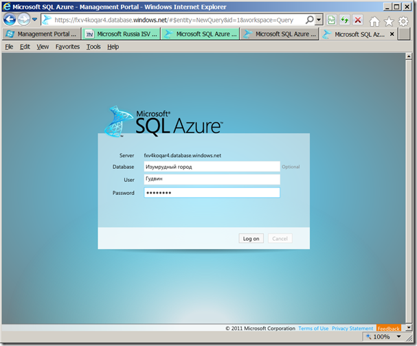417x346 pixels.
Task: Click the Refresh page icon
Action: click(x=345, y=20)
